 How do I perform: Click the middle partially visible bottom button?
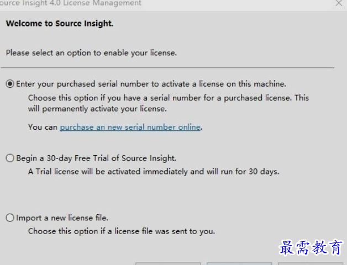pyautogui.click(x=239, y=264)
